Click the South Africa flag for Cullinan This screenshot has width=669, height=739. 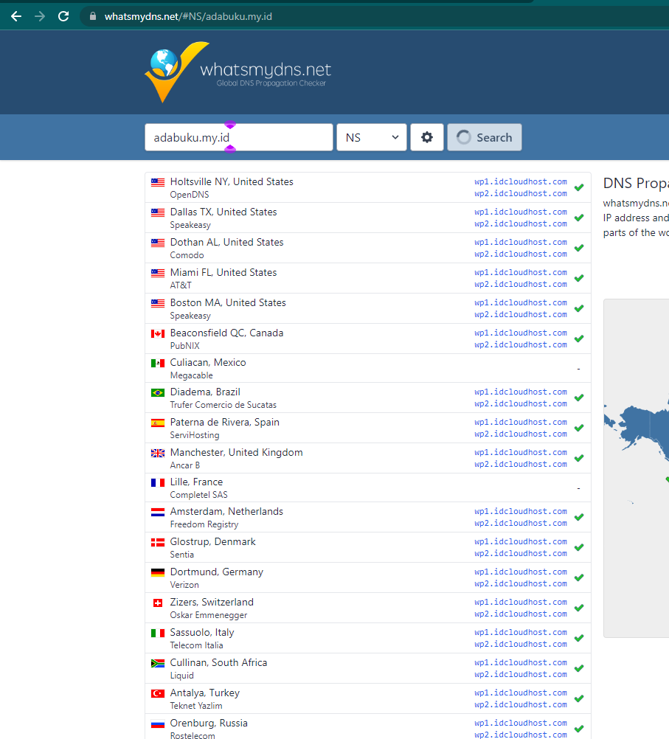click(157, 663)
